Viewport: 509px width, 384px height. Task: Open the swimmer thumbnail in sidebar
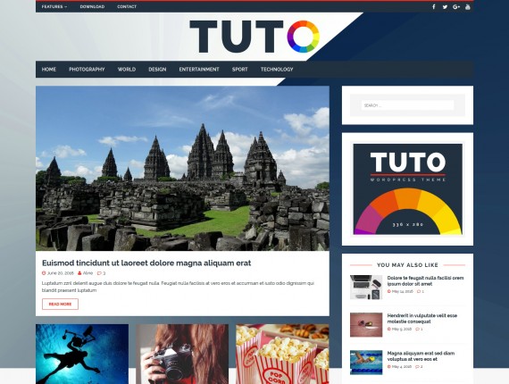point(366,363)
